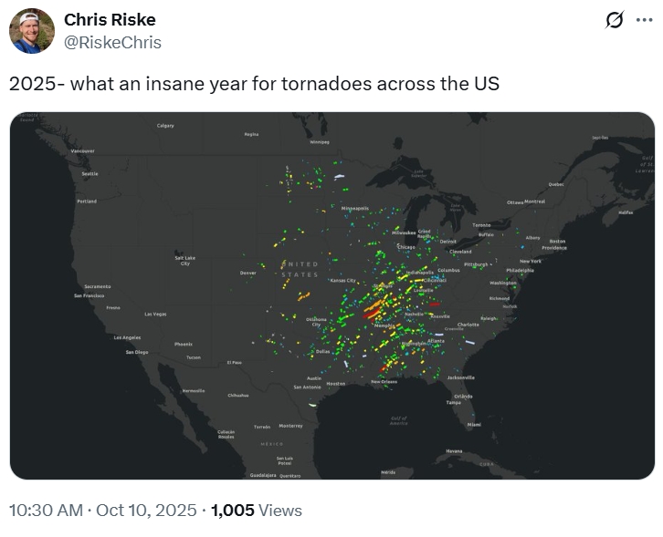Click Chris Riske's profile avatar

pos(31,31)
